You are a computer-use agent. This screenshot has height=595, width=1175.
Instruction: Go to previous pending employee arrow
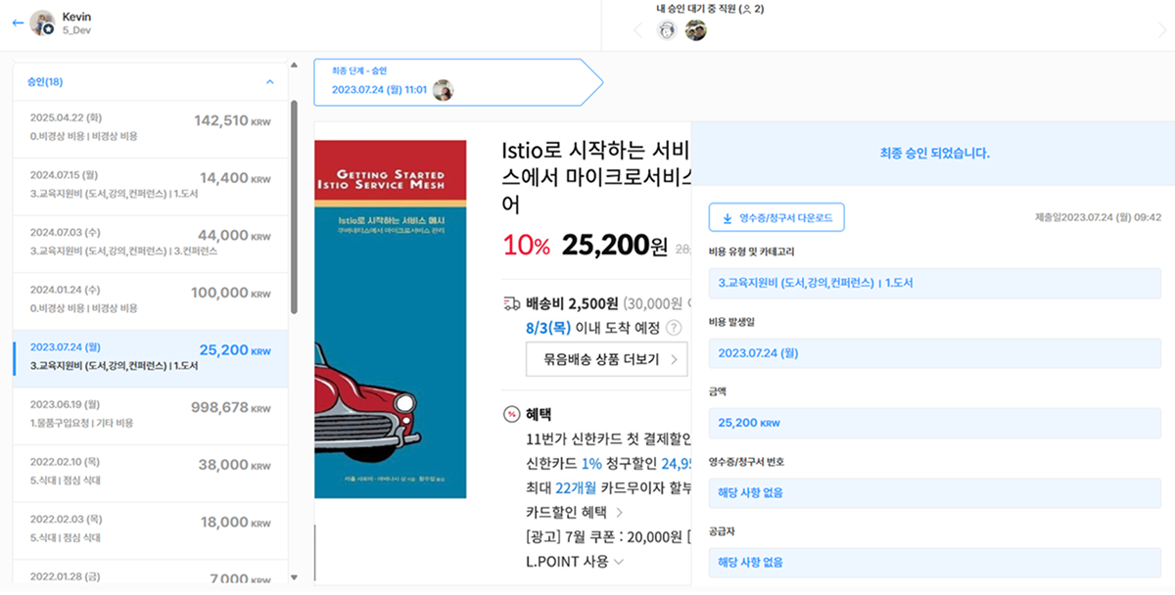(637, 30)
